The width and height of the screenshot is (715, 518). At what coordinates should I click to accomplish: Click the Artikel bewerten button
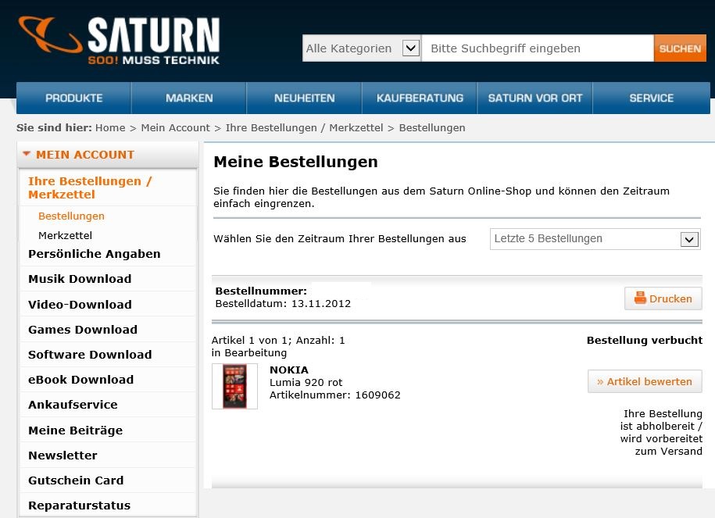click(645, 381)
